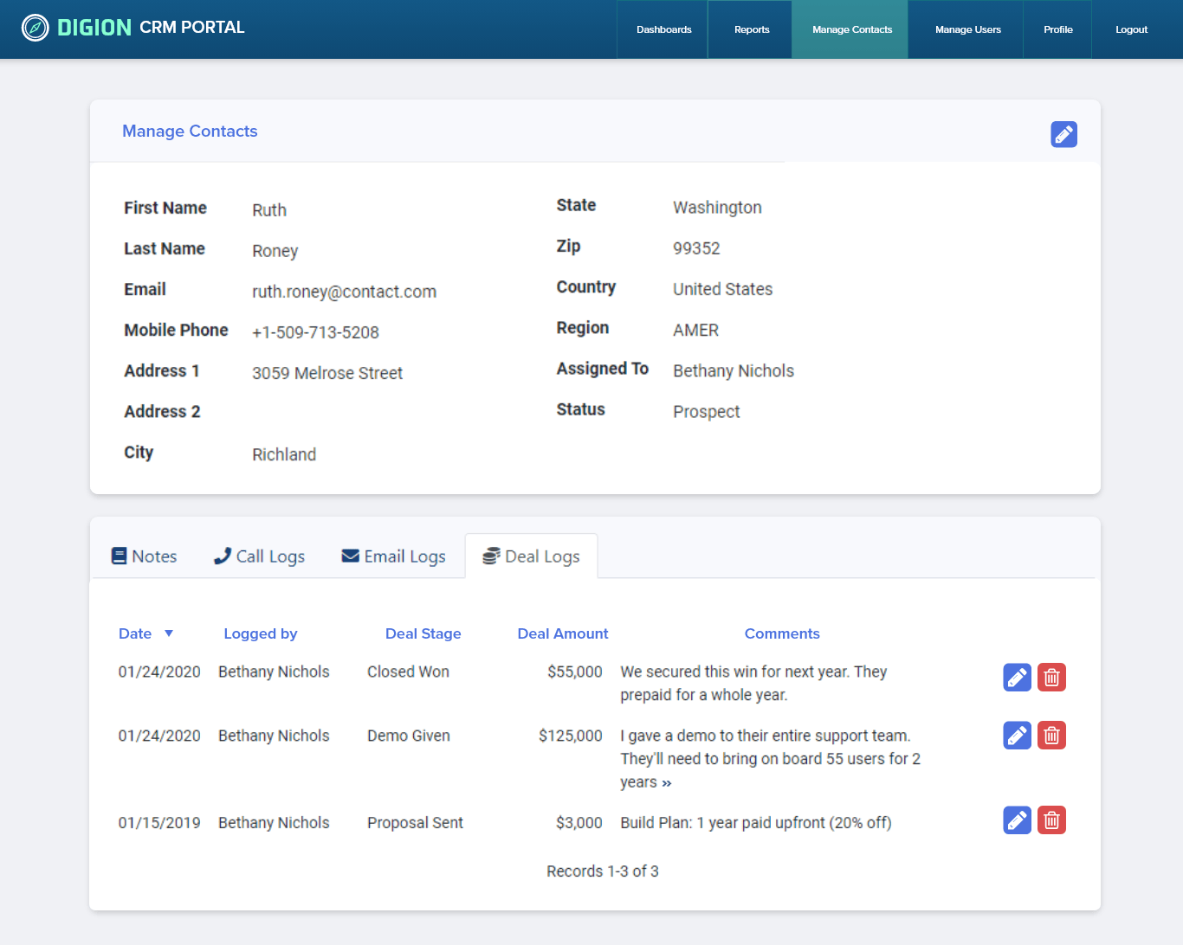Edit the Demo Given deal log
1183x945 pixels.
point(1017,736)
